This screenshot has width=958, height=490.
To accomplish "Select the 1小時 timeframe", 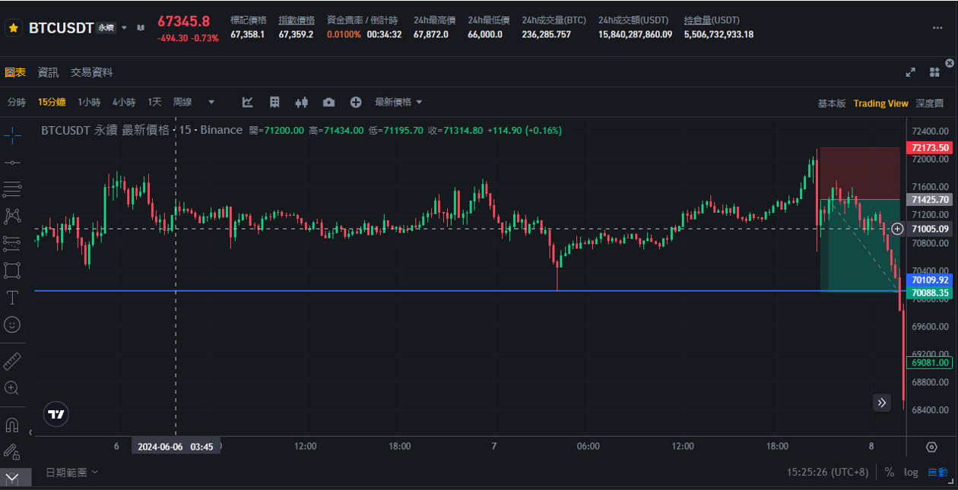I will (89, 103).
